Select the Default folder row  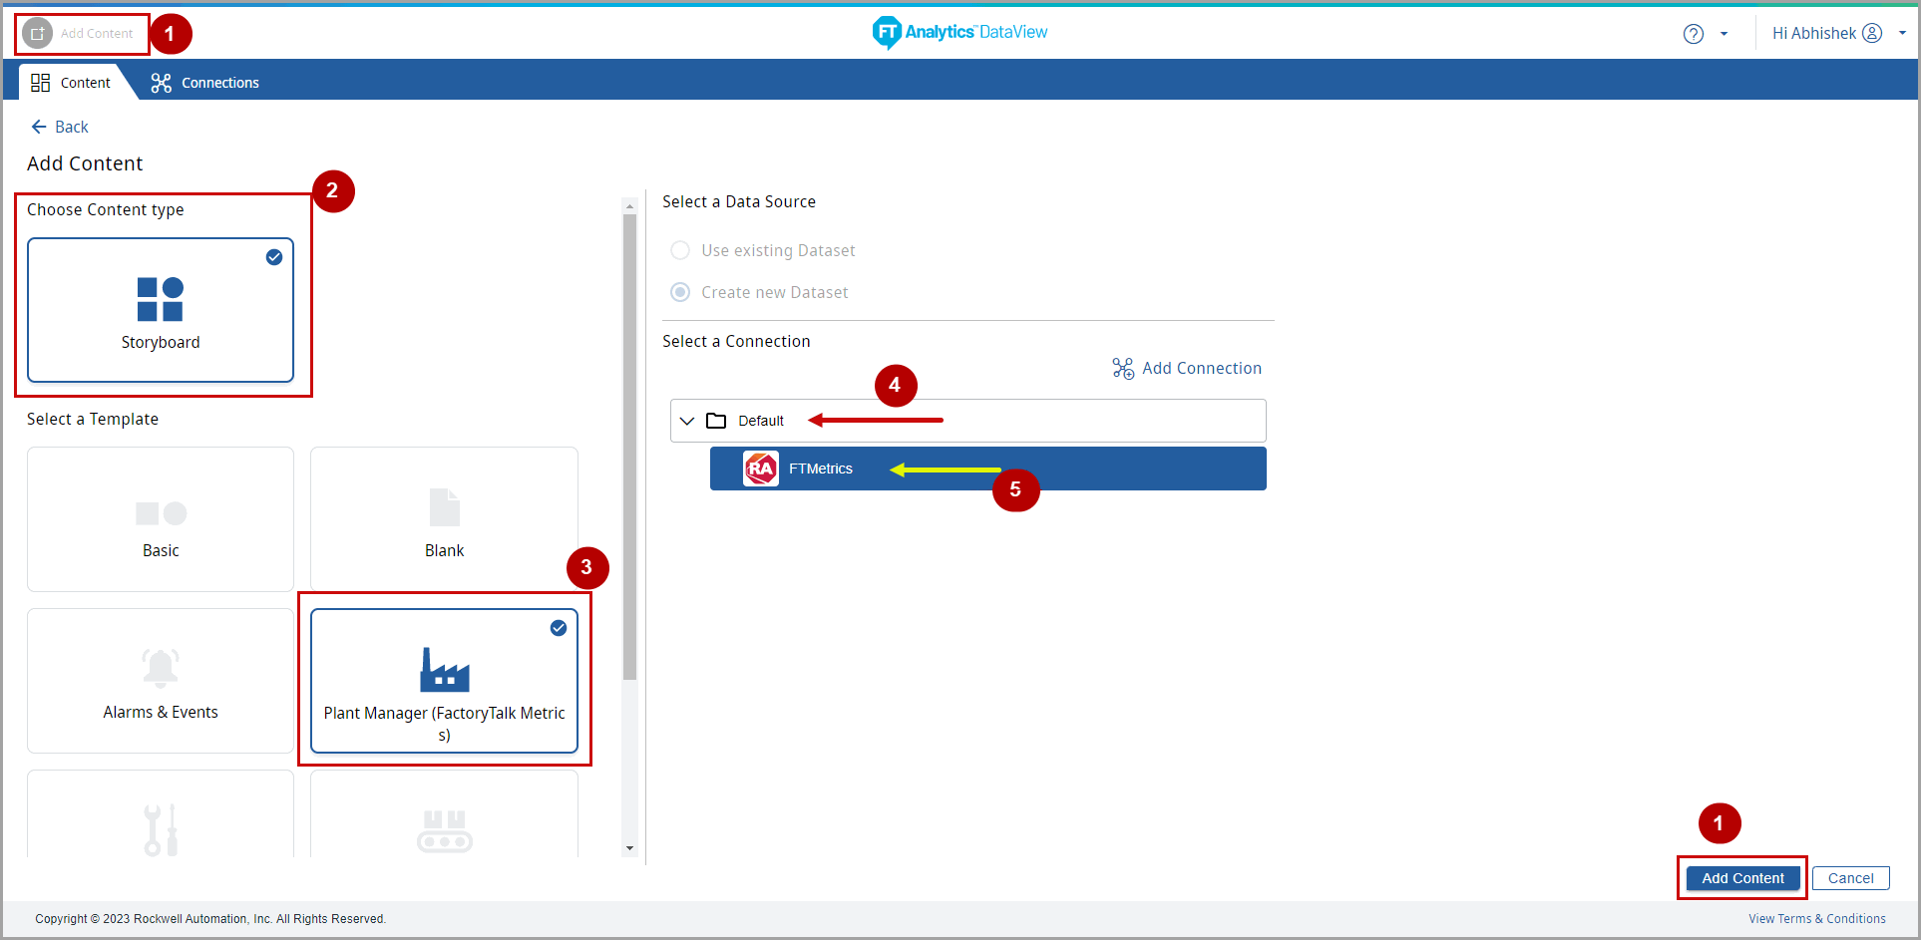point(968,421)
